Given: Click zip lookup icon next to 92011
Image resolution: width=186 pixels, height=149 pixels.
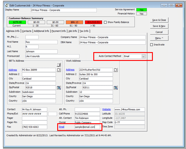Looking at the screenshot, I should 116,88.
